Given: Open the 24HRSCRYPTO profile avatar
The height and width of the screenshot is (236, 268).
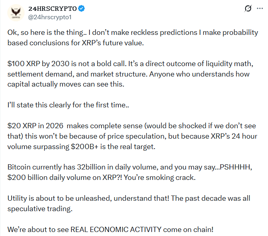Looking at the screenshot, I should click(x=17, y=14).
